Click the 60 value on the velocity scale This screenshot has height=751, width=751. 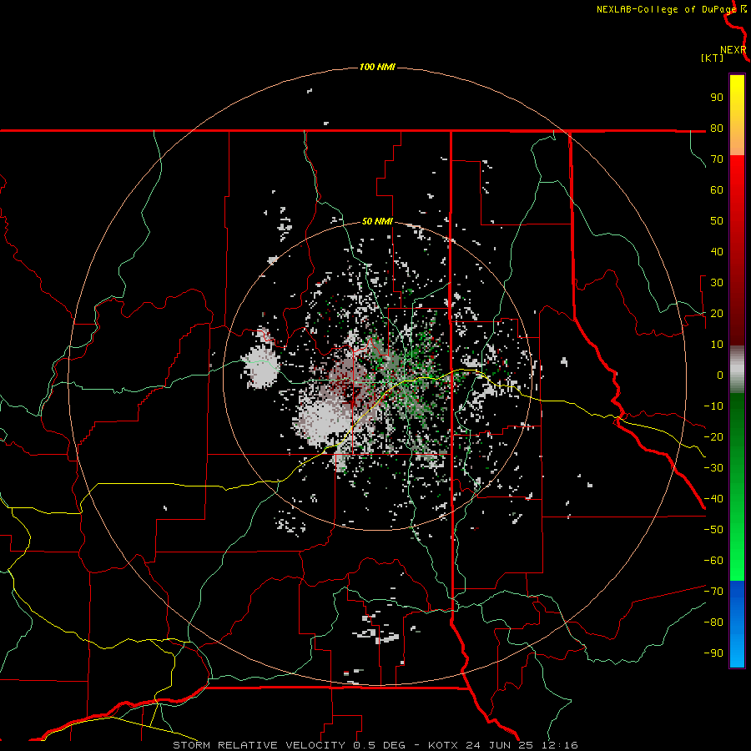point(717,189)
